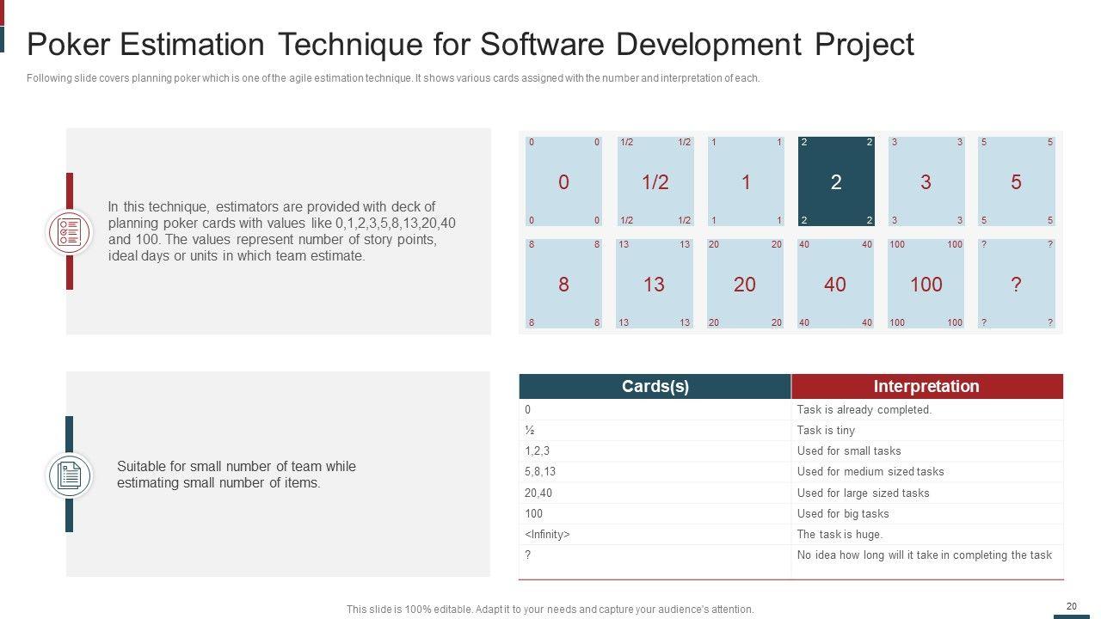Click the 'Cards(s)' table column header
Screen dimensions: 1101x619
pyautogui.click(x=655, y=387)
